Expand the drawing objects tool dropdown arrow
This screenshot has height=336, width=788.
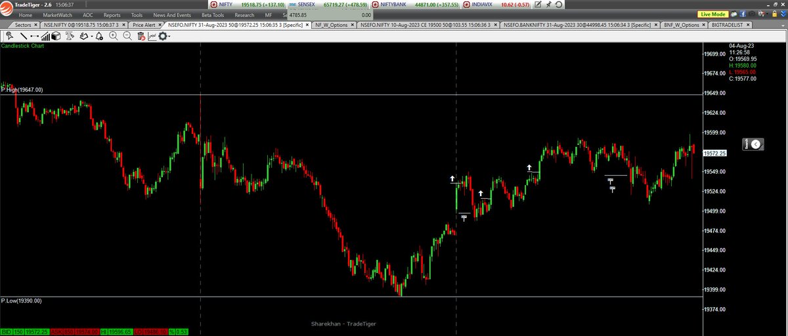pos(92,37)
